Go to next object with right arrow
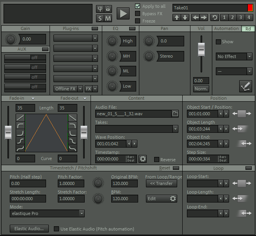Viewport: 256px width, 236px height. pyautogui.click(x=204, y=18)
